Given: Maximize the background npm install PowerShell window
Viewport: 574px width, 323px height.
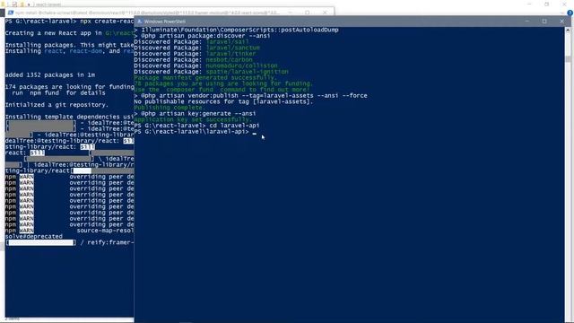Looking at the screenshot, I should pos(307,13).
